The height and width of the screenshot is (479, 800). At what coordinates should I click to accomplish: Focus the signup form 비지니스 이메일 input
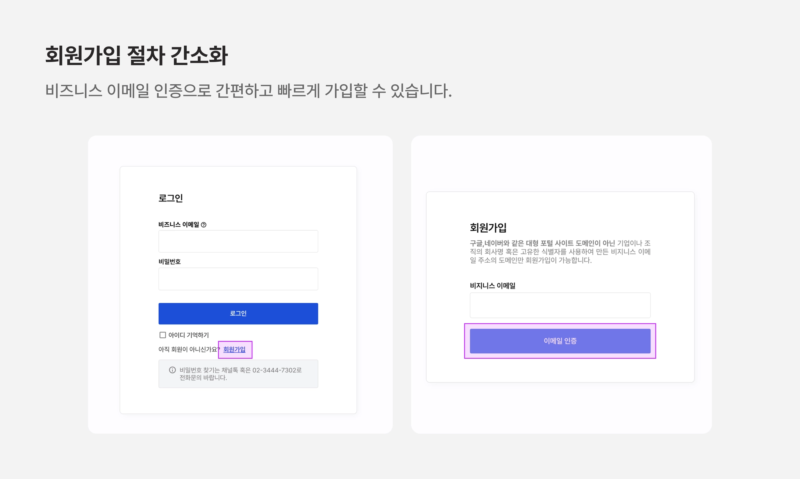click(560, 305)
